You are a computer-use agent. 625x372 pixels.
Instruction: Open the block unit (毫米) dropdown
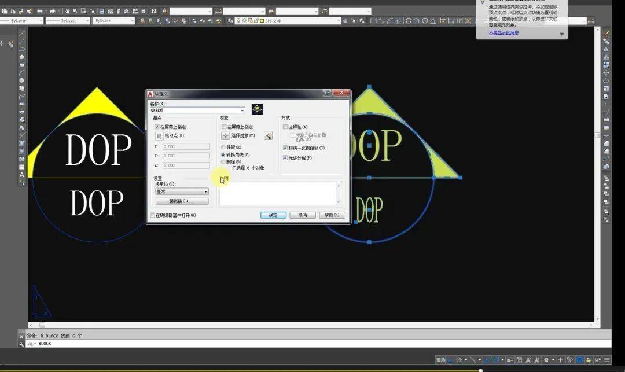(x=182, y=191)
